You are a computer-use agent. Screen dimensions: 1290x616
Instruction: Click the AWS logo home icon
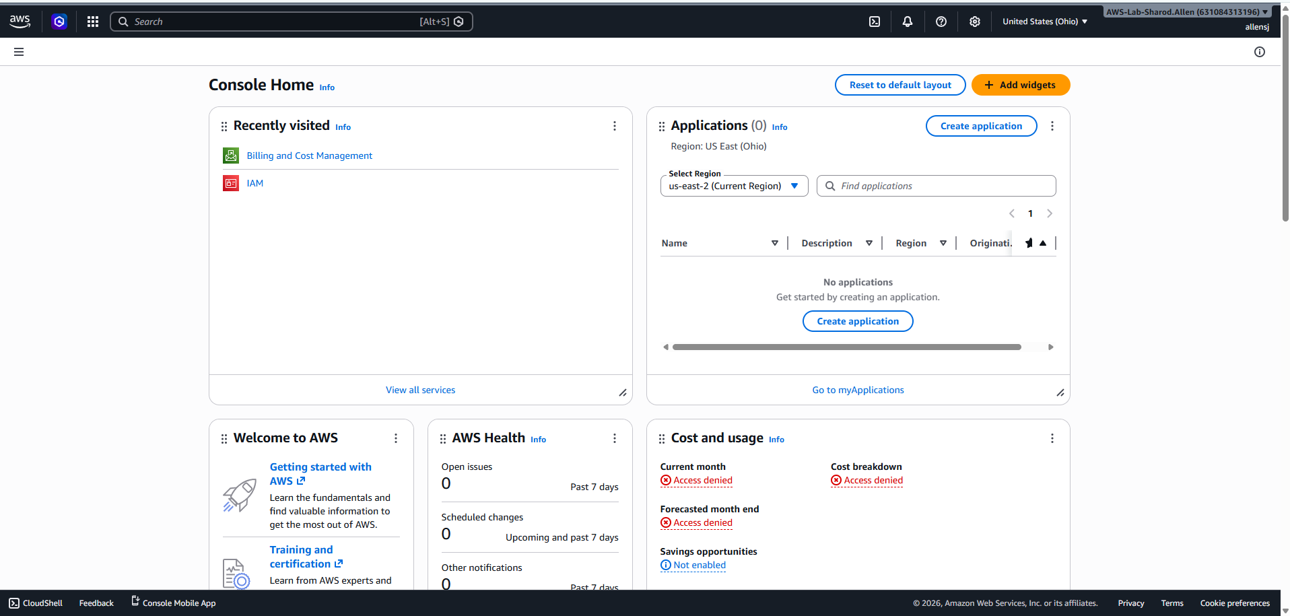click(20, 22)
